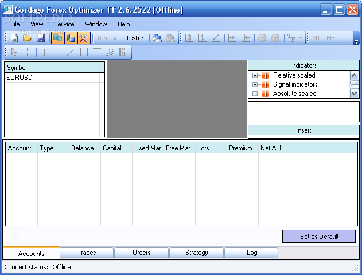Click the chart auto-scroll icon
362x275 pixels.
click(x=246, y=38)
